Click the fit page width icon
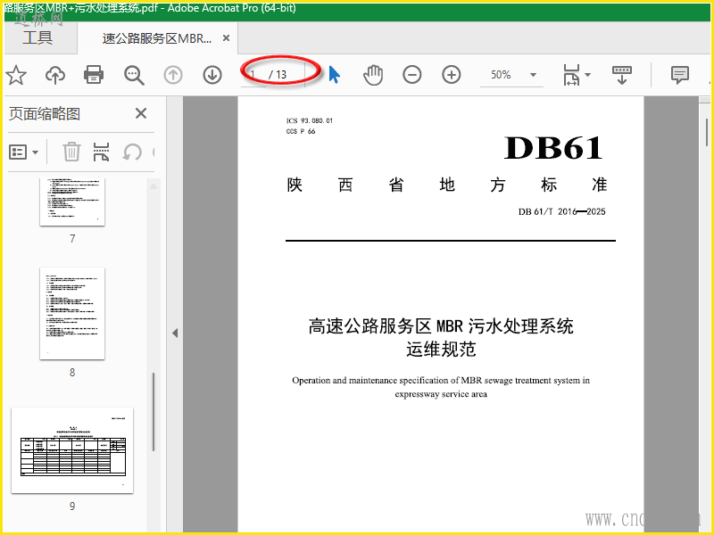 pos(571,75)
